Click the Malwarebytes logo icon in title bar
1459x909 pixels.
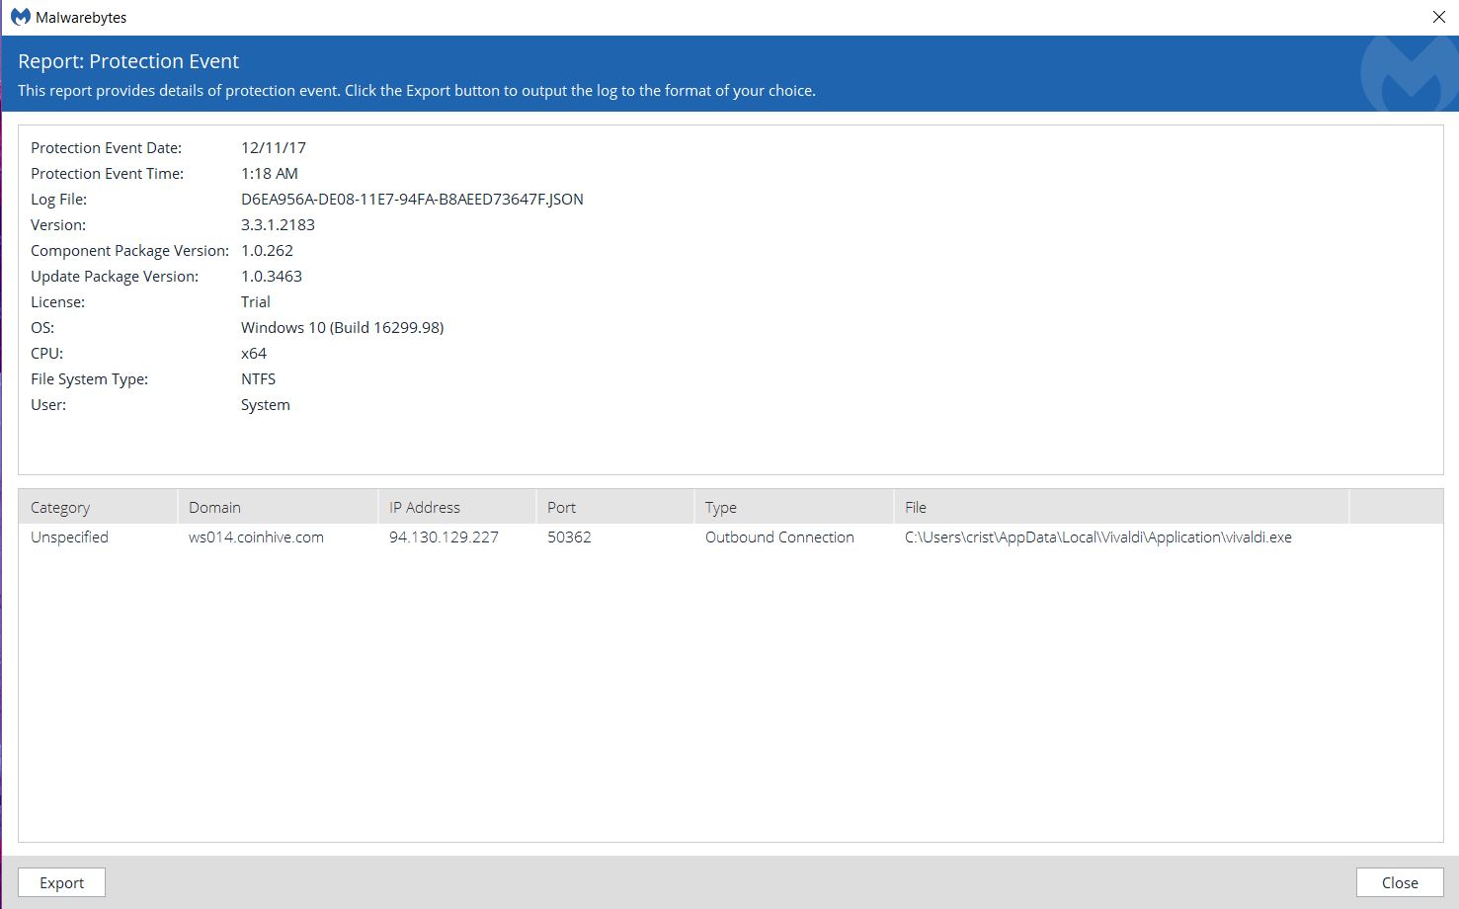point(20,17)
